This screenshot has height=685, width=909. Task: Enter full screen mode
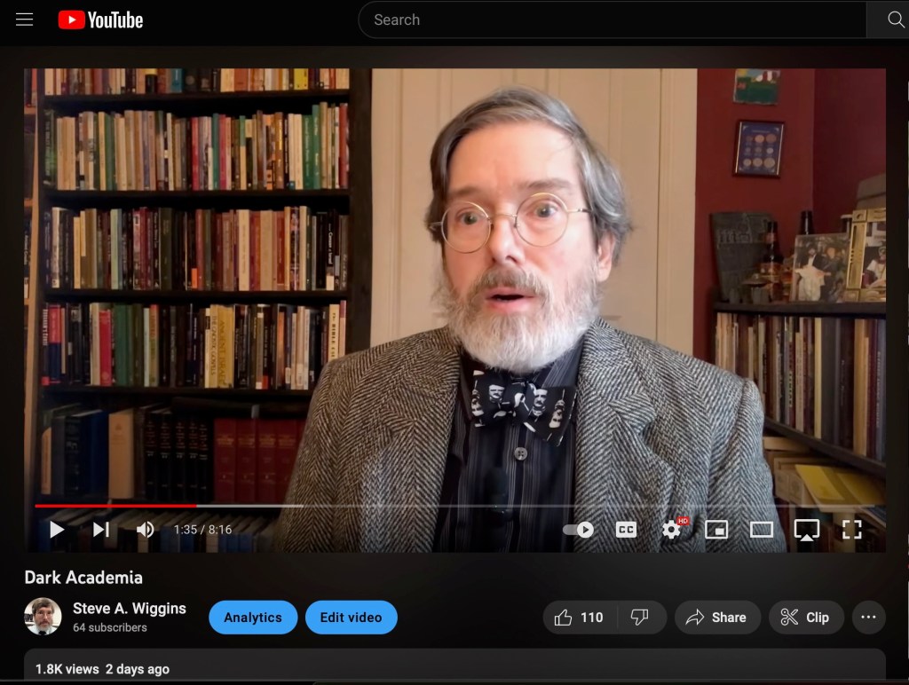click(851, 530)
